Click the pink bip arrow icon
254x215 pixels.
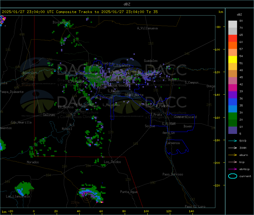(x=233, y=162)
